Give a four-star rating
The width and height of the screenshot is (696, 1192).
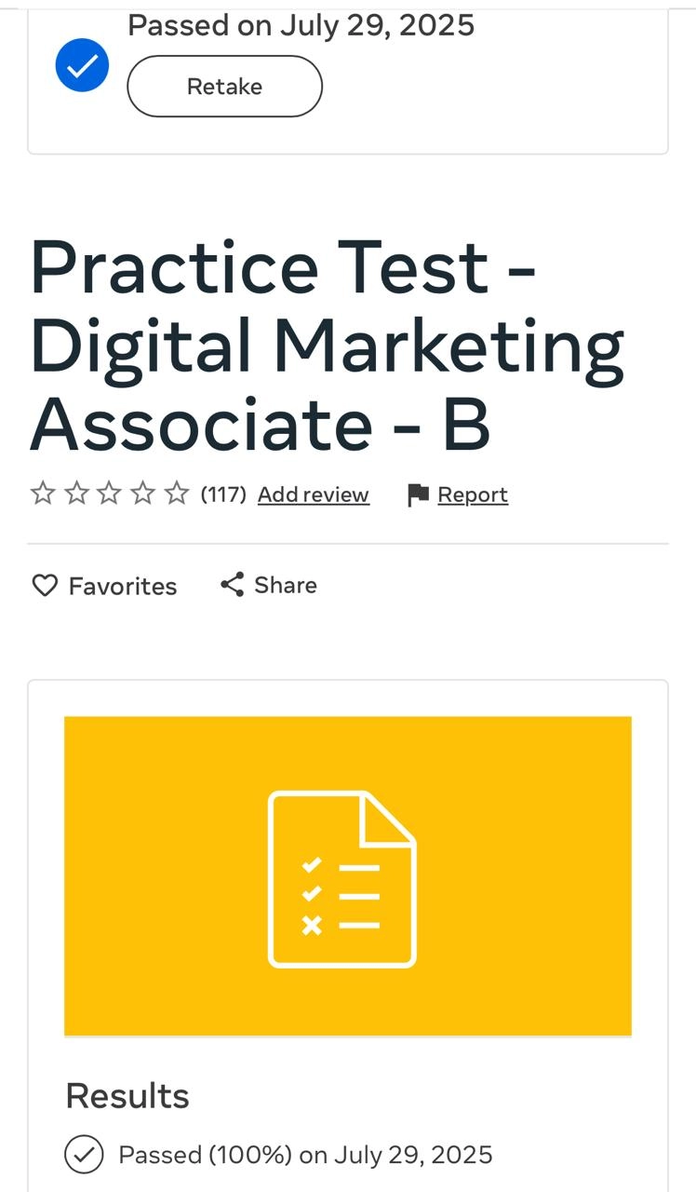(143, 494)
